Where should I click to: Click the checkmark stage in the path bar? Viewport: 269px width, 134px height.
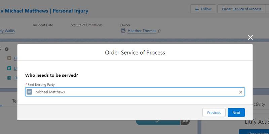[158, 122]
